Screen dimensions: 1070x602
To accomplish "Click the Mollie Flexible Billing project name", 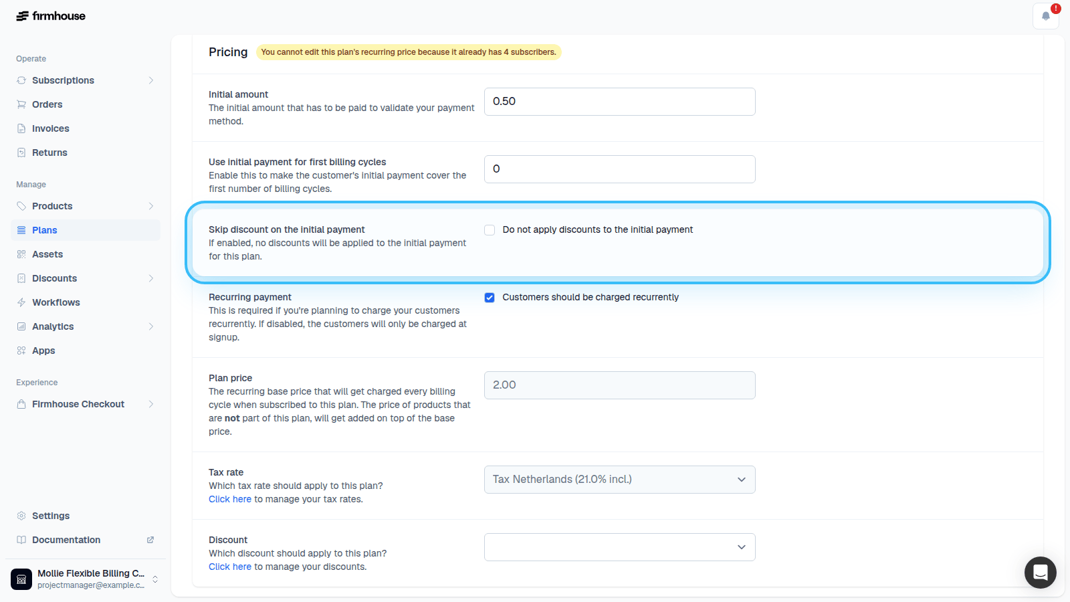I will click(91, 573).
